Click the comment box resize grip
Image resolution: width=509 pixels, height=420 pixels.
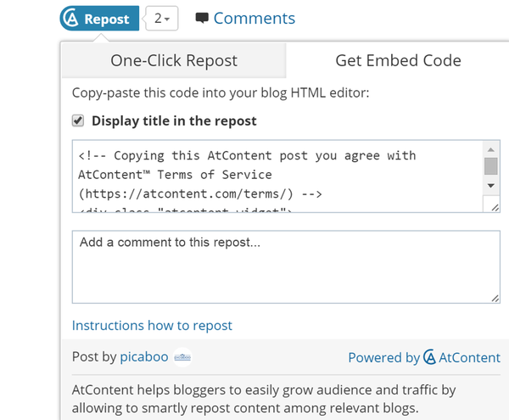495,298
